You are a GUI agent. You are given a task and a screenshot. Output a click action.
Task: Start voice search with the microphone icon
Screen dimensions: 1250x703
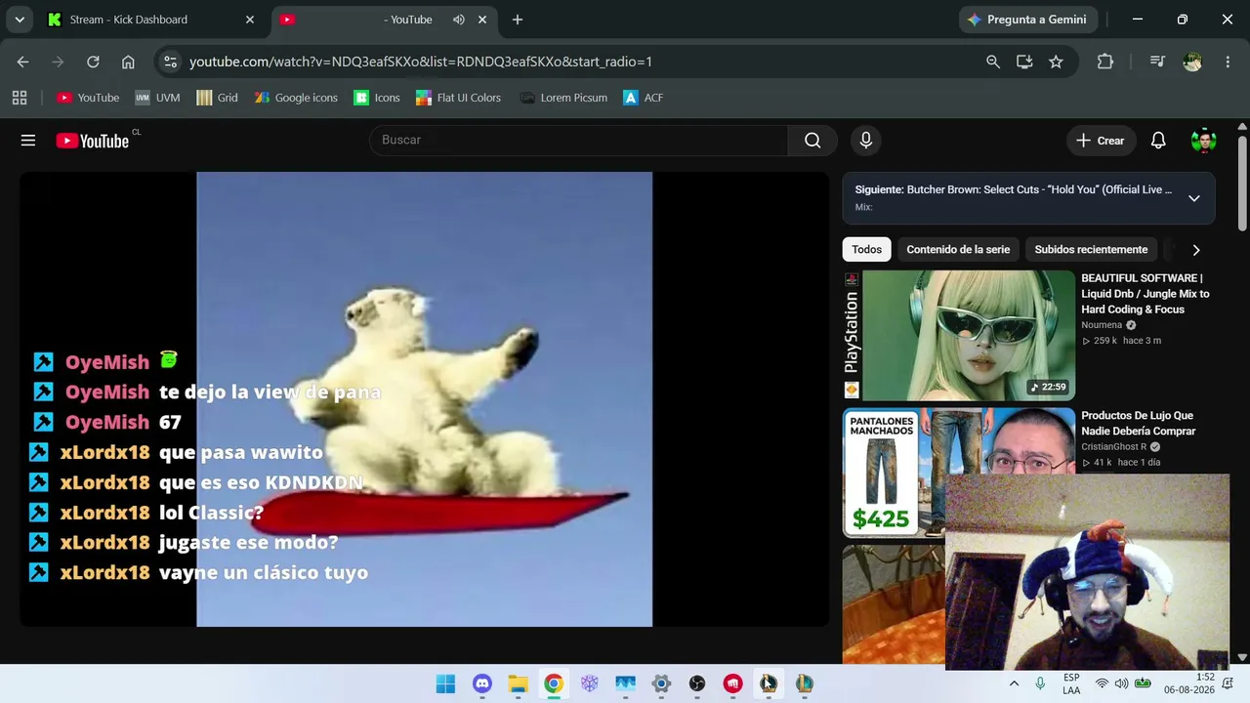coord(865,141)
